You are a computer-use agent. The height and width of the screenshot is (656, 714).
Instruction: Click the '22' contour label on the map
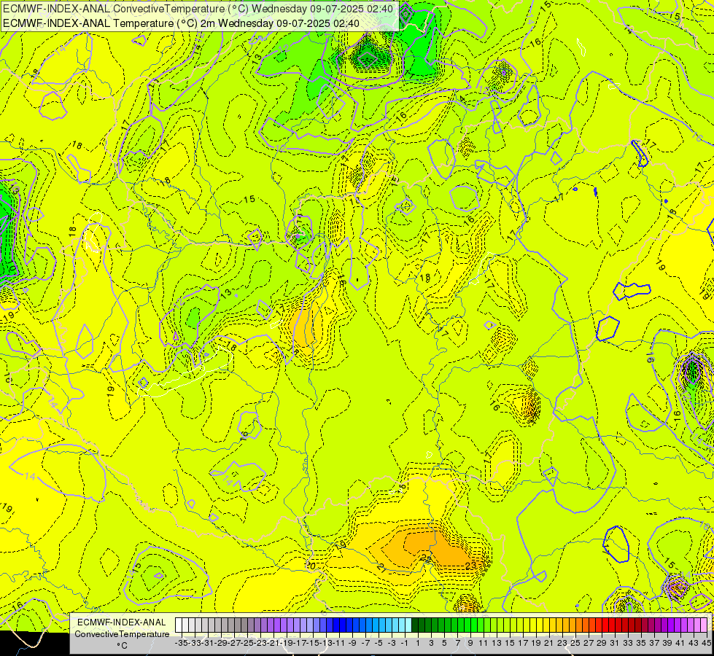coord(426,558)
